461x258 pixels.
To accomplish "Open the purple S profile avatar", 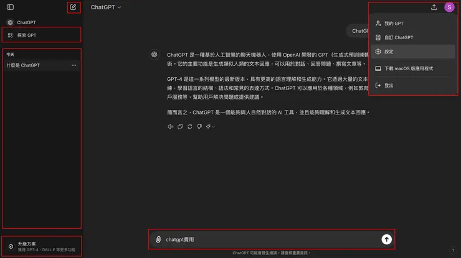I will 449,7.
